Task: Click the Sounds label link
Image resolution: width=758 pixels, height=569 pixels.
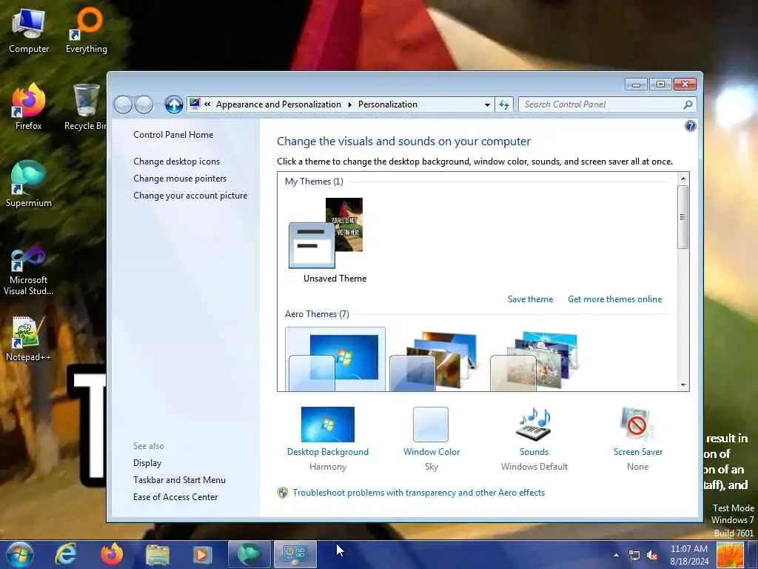Action: tap(534, 452)
